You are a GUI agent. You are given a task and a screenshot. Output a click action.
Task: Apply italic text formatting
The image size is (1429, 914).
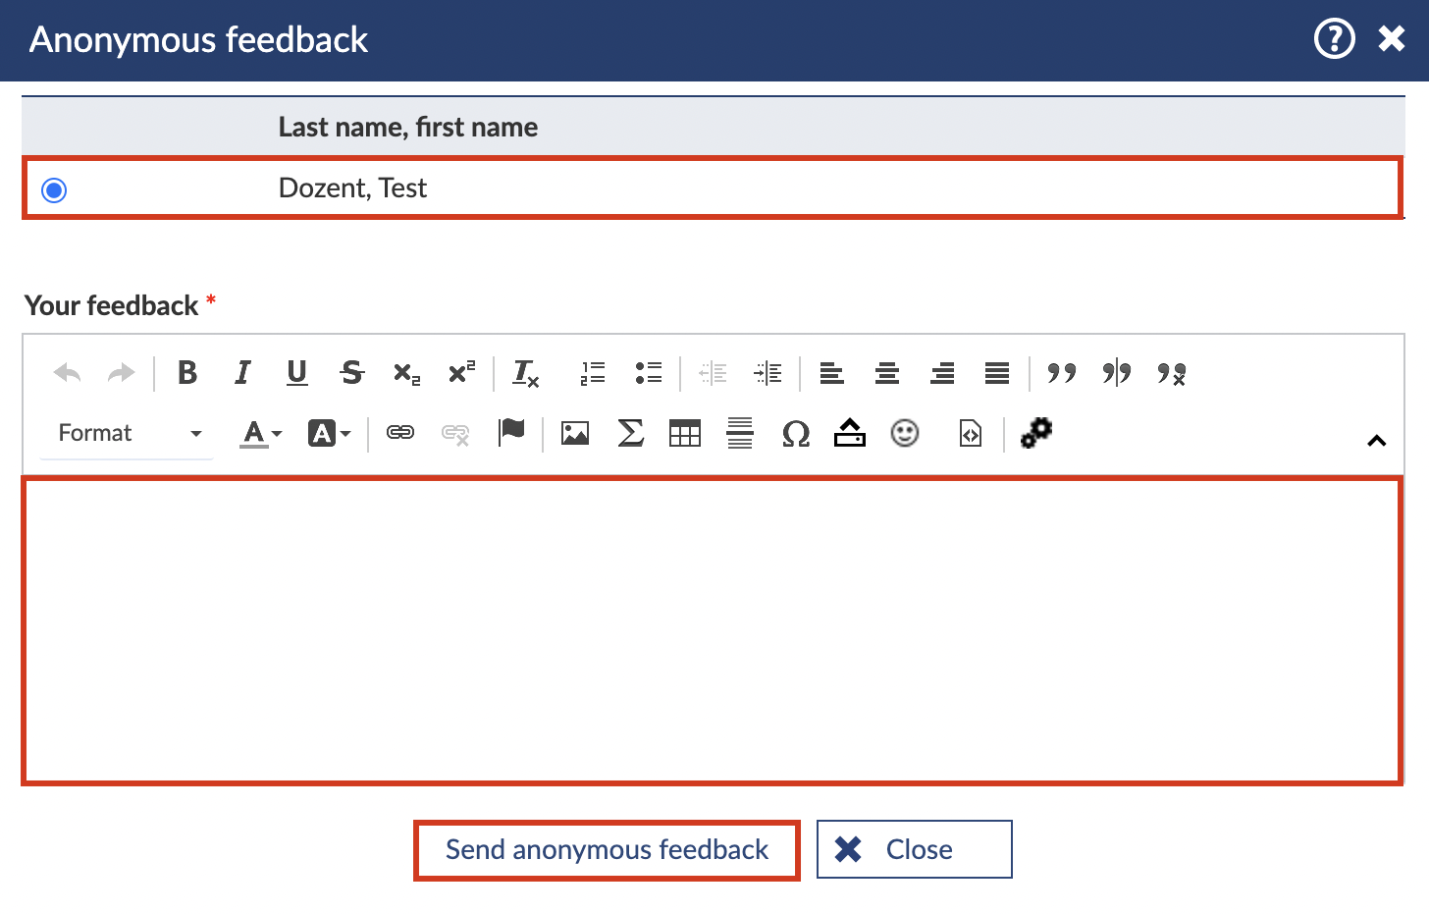[x=242, y=373]
